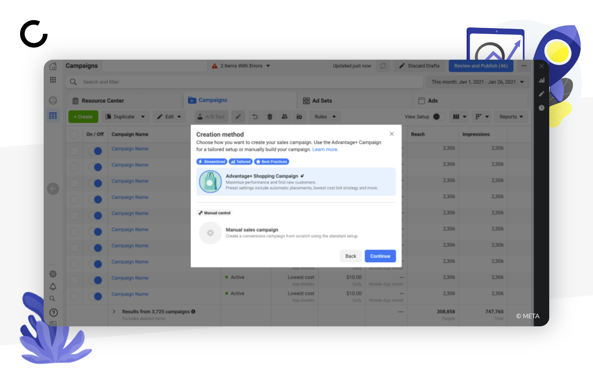Tick the checkbox of the second campaign row

(x=74, y=167)
